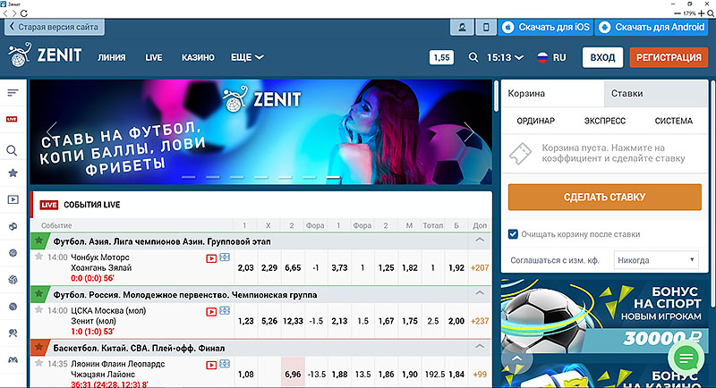Click the sidebar search magnifier icon
The image size is (716, 388).
tap(12, 150)
